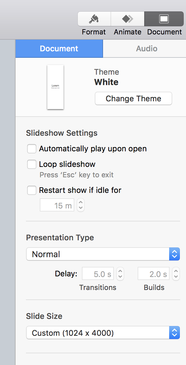This screenshot has height=365, width=186.
Task: Select the blue Document tab
Action: [59, 48]
